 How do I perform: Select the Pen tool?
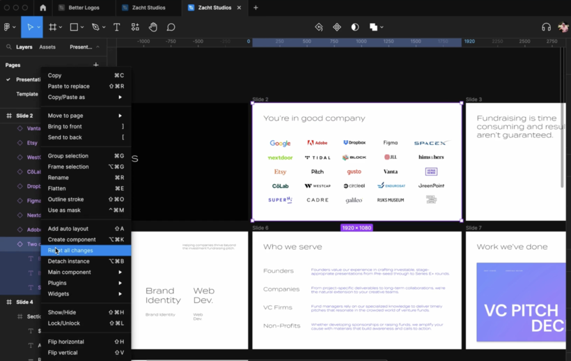(x=95, y=27)
